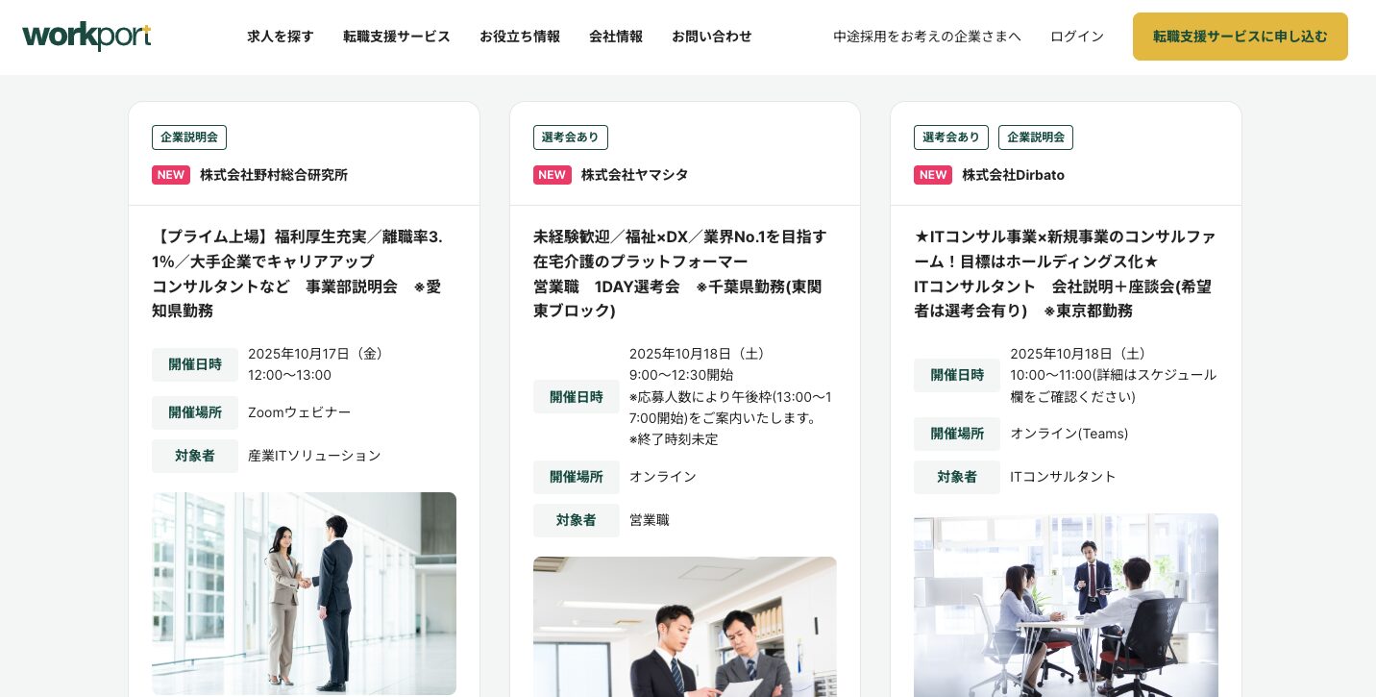Click the workport logo
The image size is (1376, 697).
(86, 37)
